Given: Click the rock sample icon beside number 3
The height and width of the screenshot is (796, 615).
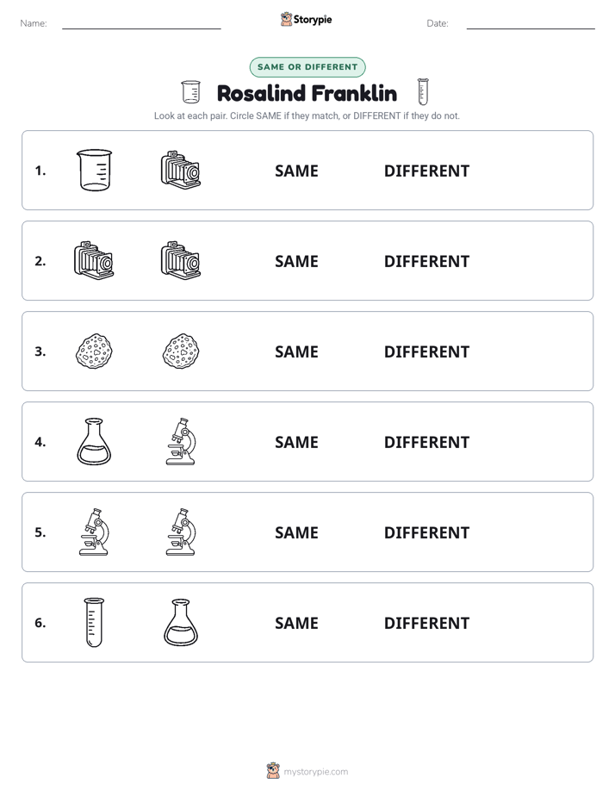Looking at the screenshot, I should point(94,351).
